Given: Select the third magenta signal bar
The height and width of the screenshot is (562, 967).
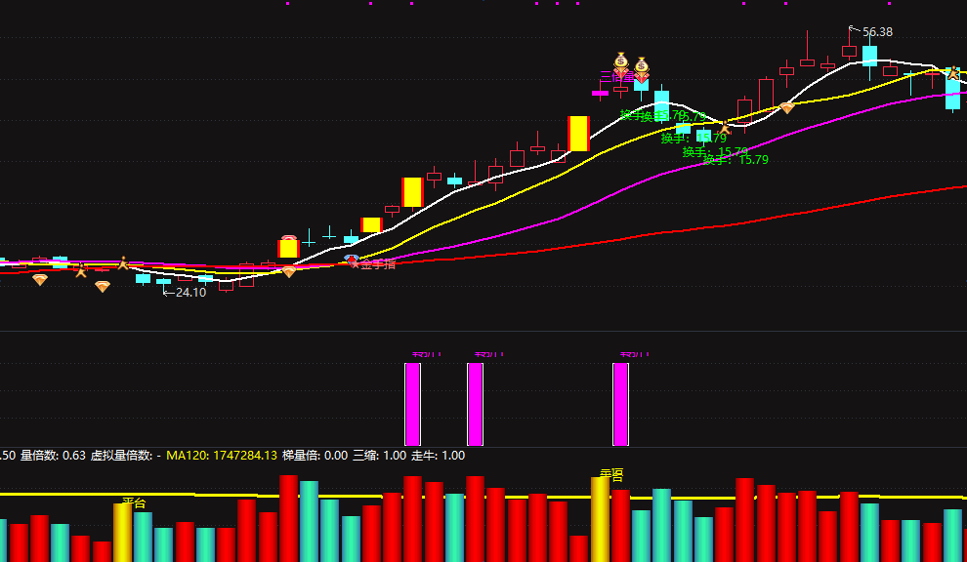Looking at the screenshot, I should point(620,404).
